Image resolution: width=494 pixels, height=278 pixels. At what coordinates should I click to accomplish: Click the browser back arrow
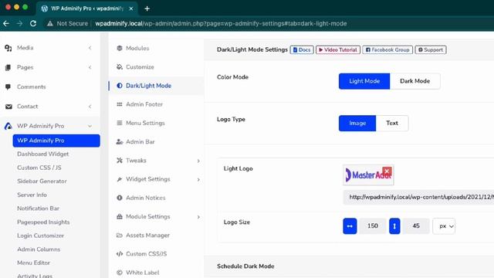[6, 24]
